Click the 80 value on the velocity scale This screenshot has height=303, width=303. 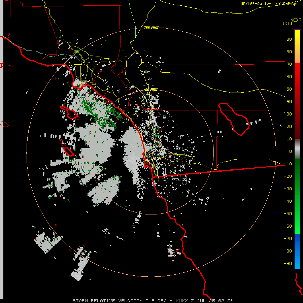coord(289,52)
